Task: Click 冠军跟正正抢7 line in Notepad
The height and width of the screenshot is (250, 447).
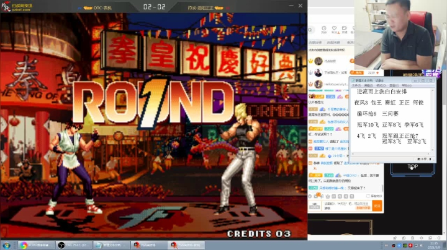Action: [400, 136]
